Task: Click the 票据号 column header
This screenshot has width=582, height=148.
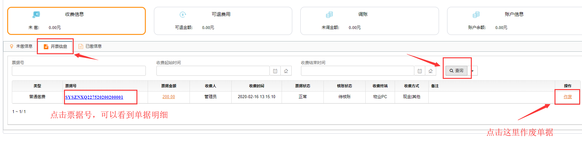Action: [x=105, y=86]
